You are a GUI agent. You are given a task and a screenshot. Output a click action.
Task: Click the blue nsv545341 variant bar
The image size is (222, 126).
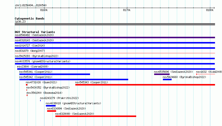click(55, 74)
